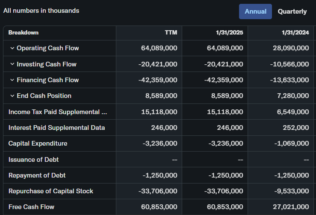The image size is (316, 215).
Task: Select the TTM column header
Action: point(171,33)
